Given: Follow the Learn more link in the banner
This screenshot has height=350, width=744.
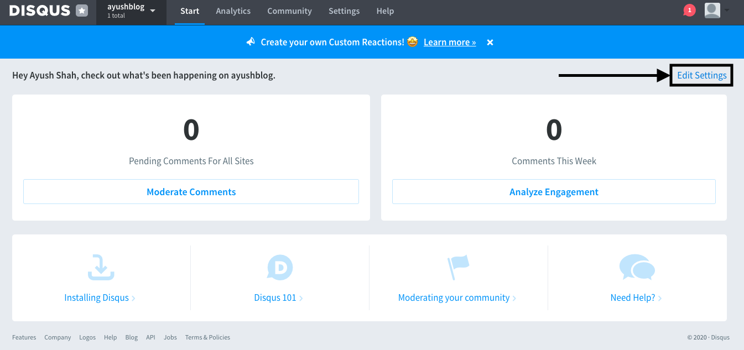Looking at the screenshot, I should tap(450, 42).
